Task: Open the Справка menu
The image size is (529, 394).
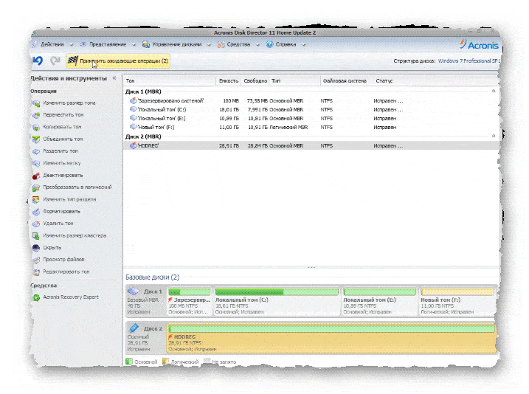Action: pyautogui.click(x=286, y=44)
